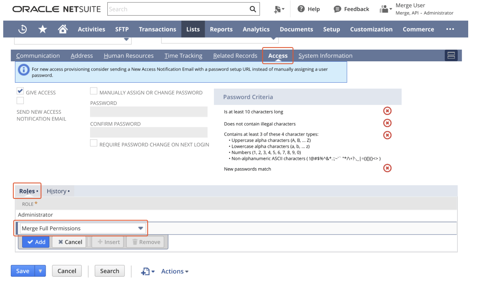Select the Administrator role row
This screenshot has height=288, width=490.
pos(236,215)
